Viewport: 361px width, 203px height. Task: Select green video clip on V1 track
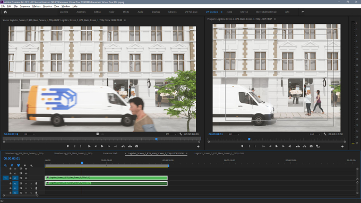point(106,178)
